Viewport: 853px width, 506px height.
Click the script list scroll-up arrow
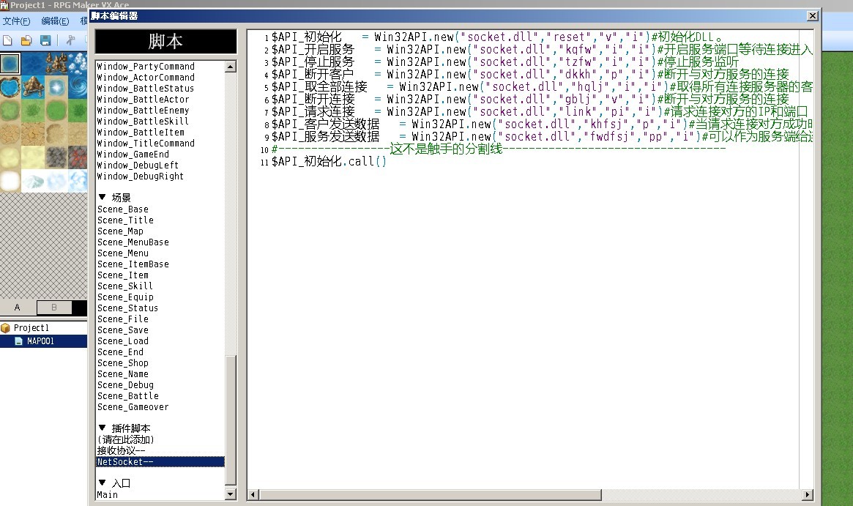pos(231,67)
